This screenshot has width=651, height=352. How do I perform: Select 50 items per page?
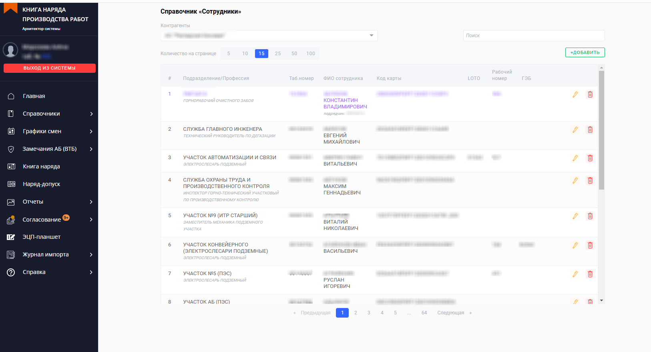[294, 54]
